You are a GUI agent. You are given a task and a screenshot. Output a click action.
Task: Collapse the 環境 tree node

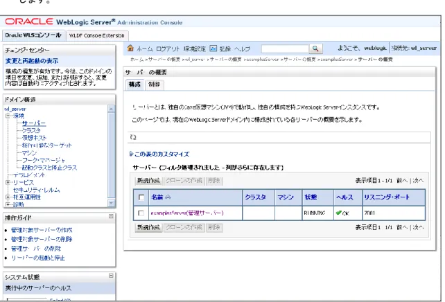pos(8,116)
